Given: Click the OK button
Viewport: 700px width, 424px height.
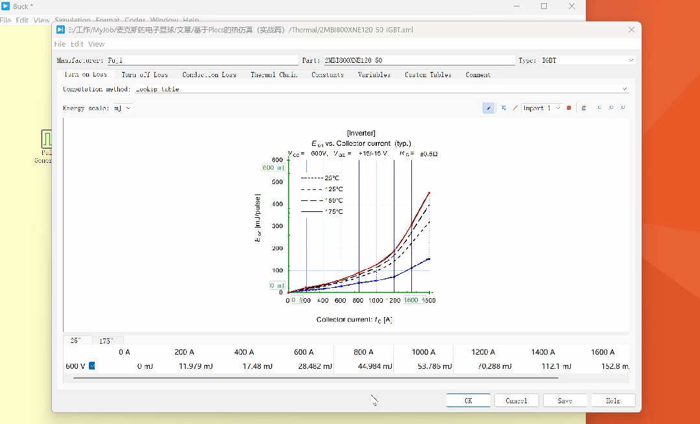Looking at the screenshot, I should tap(468, 401).
